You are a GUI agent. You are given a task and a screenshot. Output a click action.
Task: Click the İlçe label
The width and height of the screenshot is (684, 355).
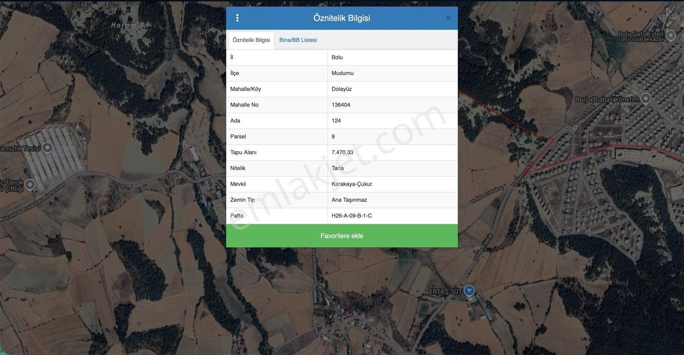tap(235, 73)
